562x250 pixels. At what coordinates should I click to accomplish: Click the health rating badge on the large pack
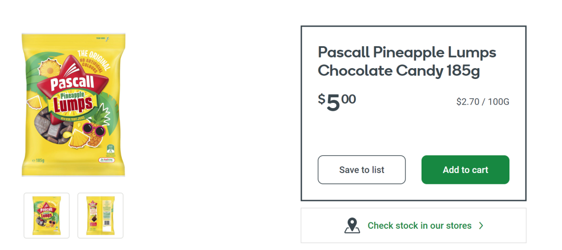point(110,151)
